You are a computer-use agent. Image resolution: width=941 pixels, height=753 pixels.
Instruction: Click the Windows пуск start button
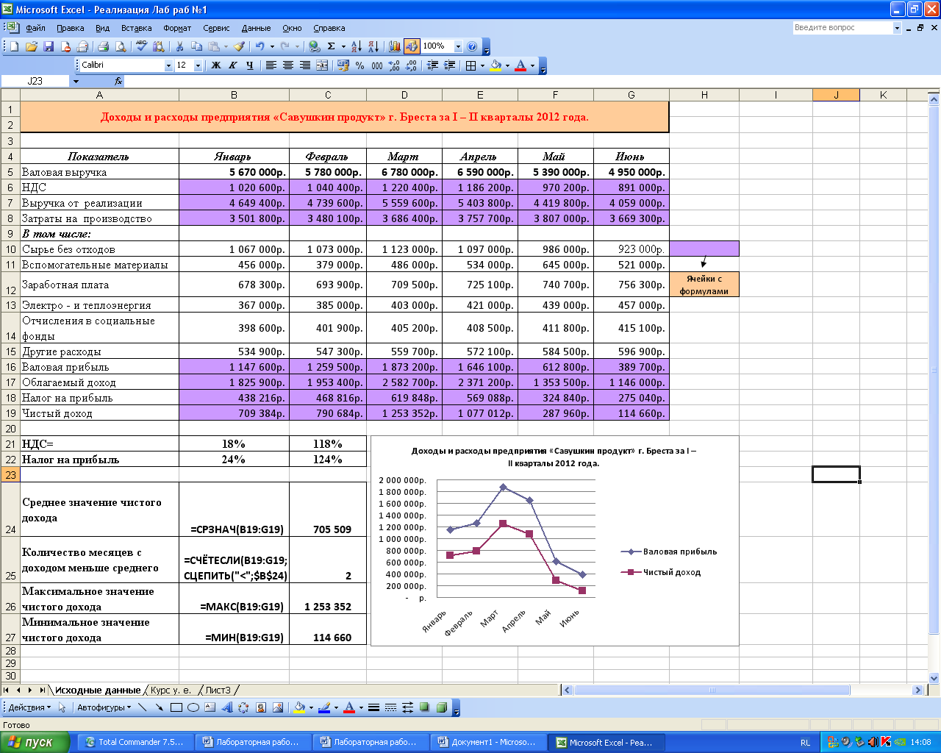[35, 742]
